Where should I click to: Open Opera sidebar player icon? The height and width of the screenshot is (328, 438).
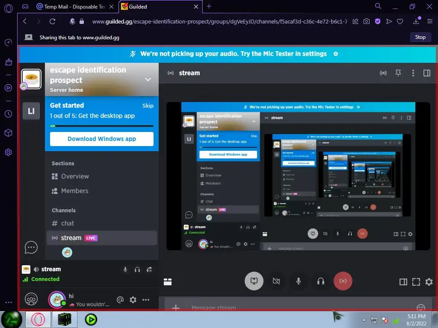click(x=9, y=88)
